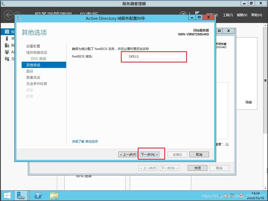Screen dimensions: 268x201
Task: Go to the DNS 选项 step
Action: click(x=39, y=59)
